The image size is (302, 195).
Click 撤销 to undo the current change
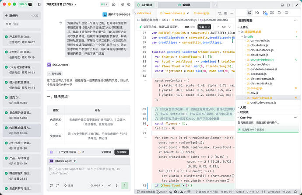(190, 27)
